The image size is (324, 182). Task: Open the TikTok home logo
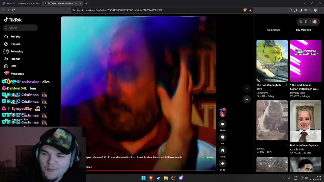click(13, 20)
